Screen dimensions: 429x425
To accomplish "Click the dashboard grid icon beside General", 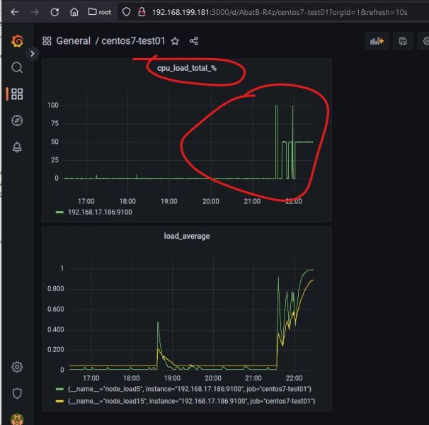I will tap(47, 41).
